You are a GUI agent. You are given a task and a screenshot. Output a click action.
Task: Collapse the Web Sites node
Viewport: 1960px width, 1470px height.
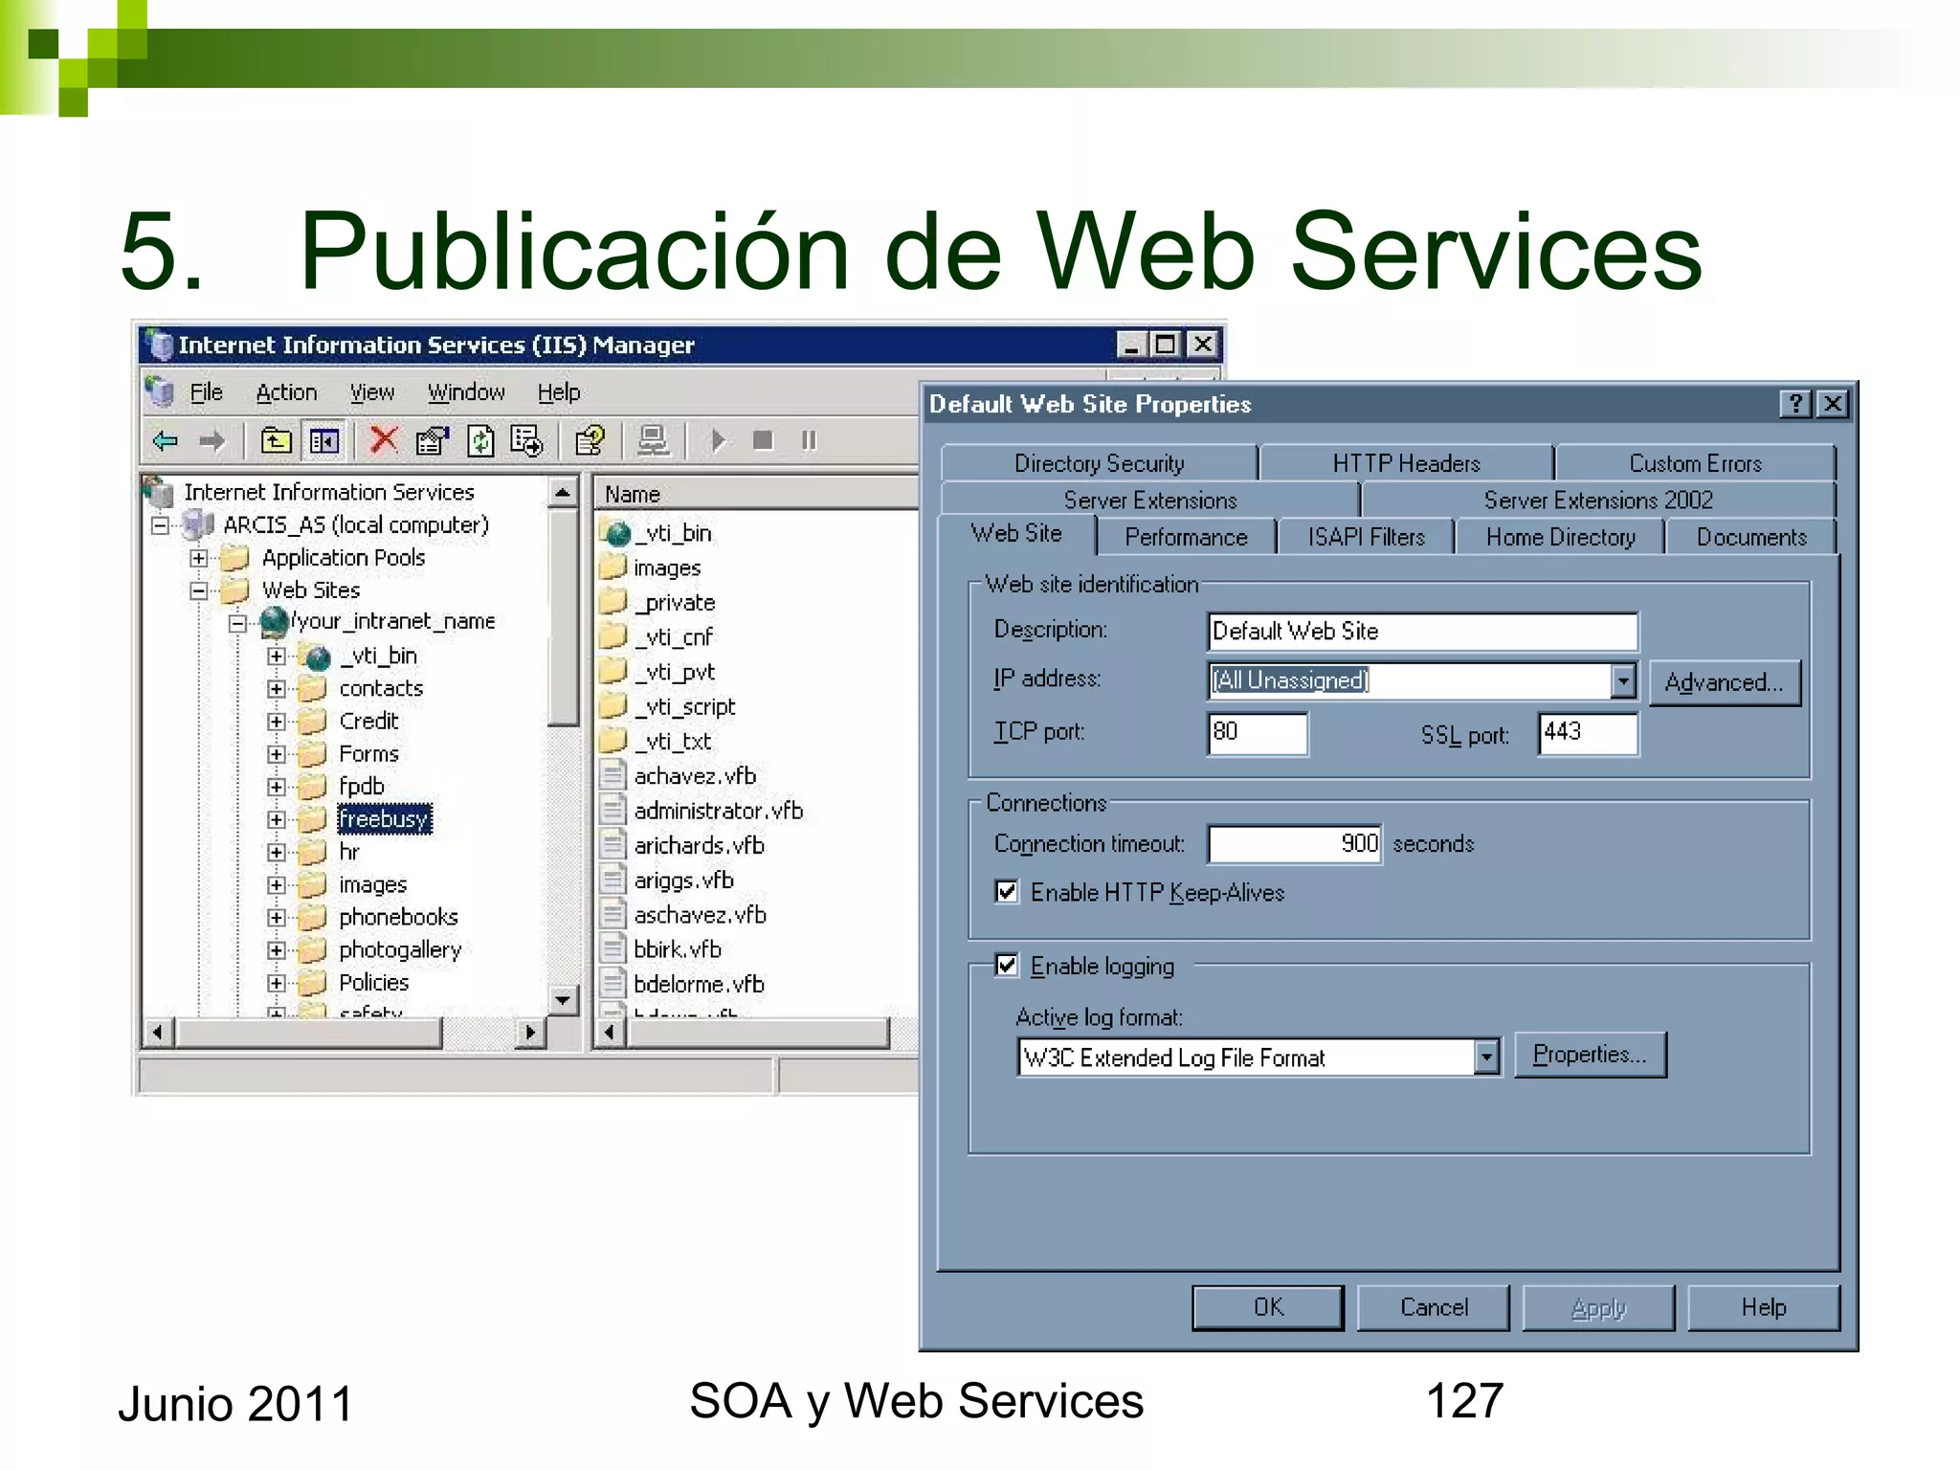tap(198, 590)
